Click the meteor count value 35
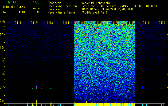This screenshot has width=168, height=106. coord(39,12)
